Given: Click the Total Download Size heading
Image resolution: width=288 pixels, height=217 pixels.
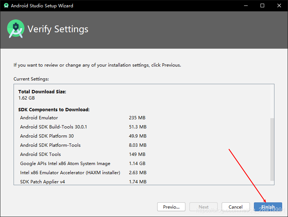Looking at the screenshot, I should [x=42, y=91].
